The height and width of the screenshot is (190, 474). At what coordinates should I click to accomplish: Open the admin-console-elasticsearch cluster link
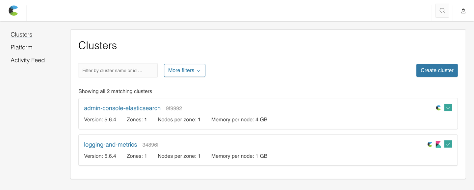122,108
